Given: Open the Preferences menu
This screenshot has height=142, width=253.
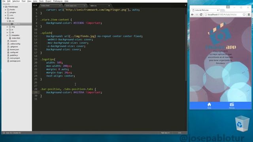Looking at the screenshot, I should click(x=58, y=1).
